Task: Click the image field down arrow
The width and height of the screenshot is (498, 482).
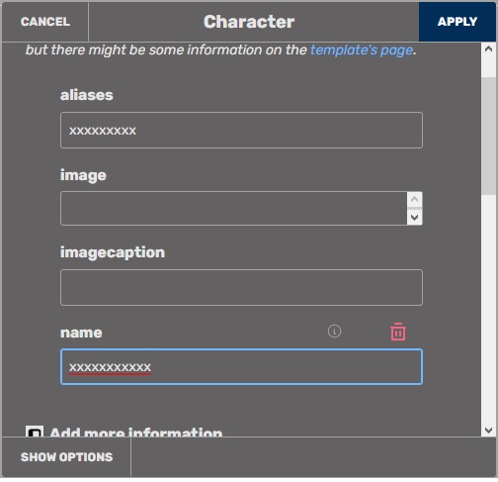Action: (415, 217)
